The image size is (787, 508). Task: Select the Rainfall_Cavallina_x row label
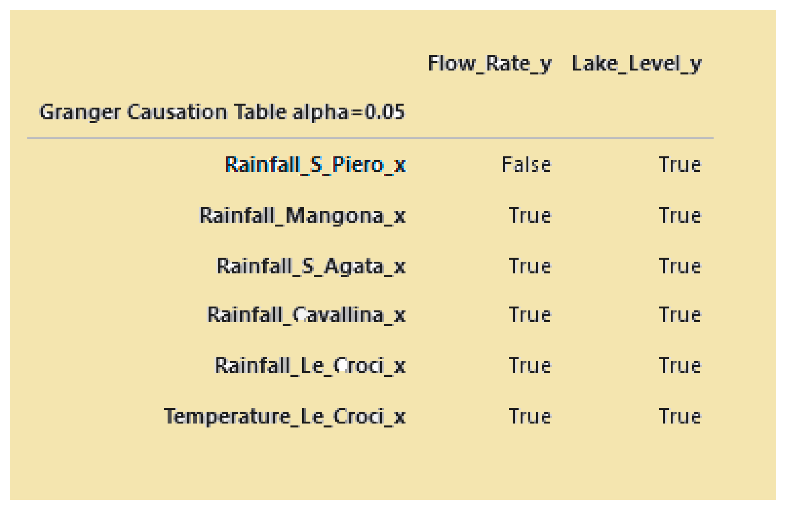(x=306, y=315)
